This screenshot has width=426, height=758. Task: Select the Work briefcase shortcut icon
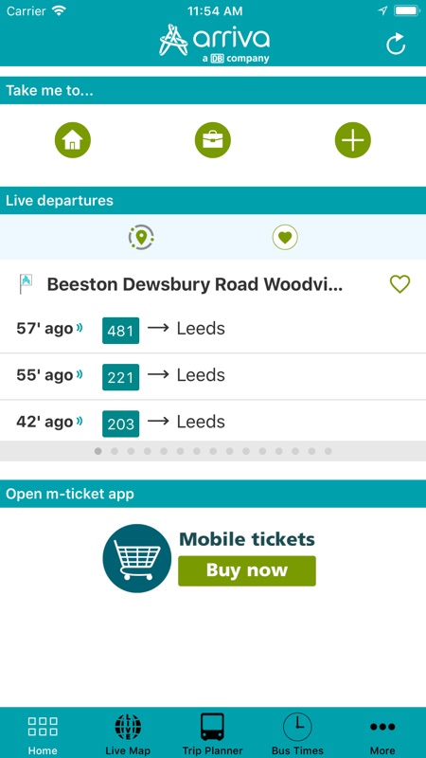pos(212,140)
